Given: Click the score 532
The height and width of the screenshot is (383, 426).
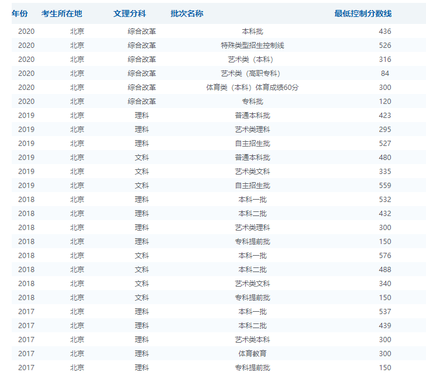Looking at the screenshot, I should (385, 200).
